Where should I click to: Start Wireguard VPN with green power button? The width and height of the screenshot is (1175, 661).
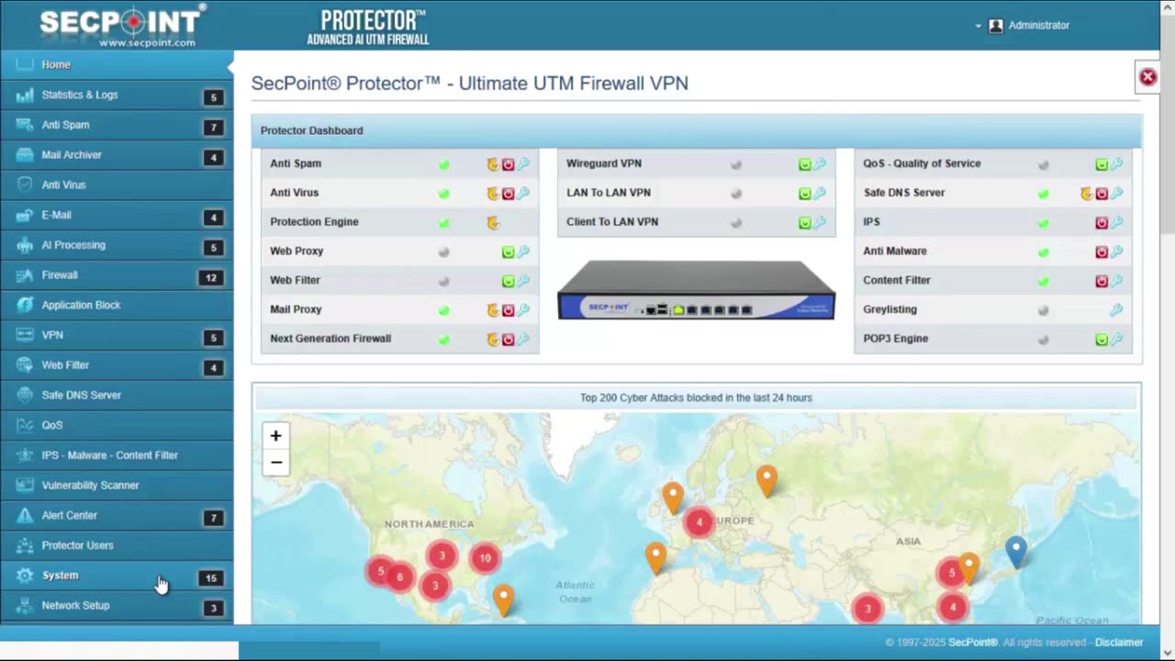click(805, 164)
